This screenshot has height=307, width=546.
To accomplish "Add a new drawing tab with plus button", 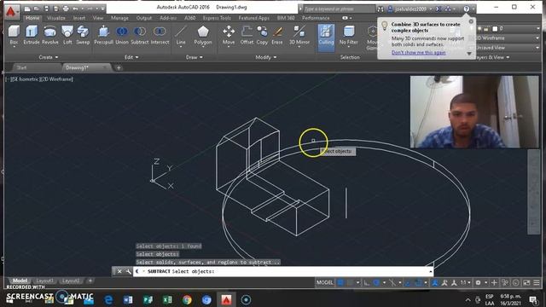I will pyautogui.click(x=119, y=67).
